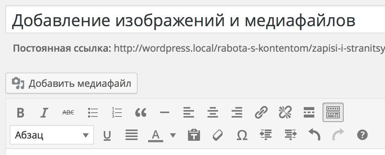Open the Абзац format dropdown
This screenshot has height=155, width=385.
(x=52, y=135)
